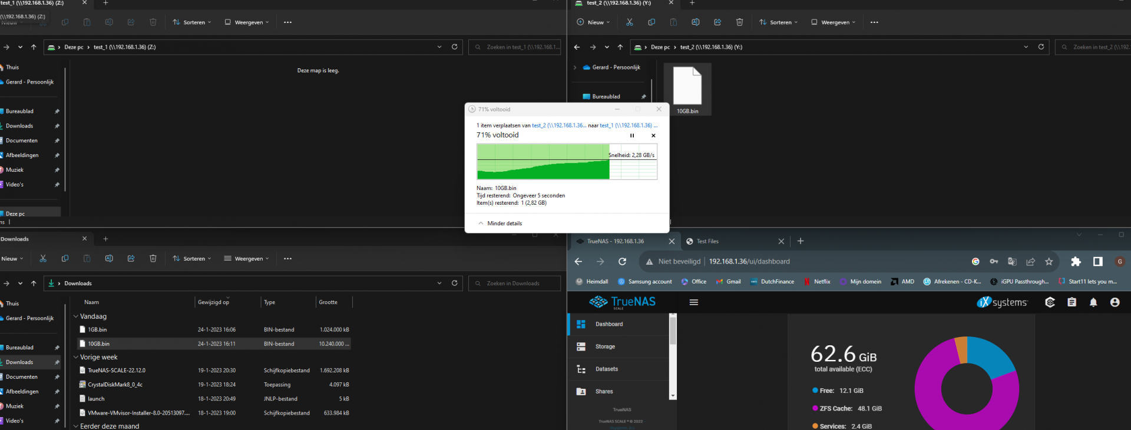Click cut icon in test_2 window toolbar
This screenshot has width=1131, height=430.
point(629,22)
